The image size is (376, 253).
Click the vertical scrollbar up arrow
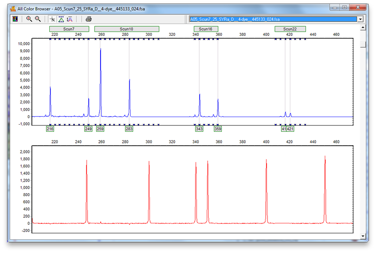(x=363, y=28)
